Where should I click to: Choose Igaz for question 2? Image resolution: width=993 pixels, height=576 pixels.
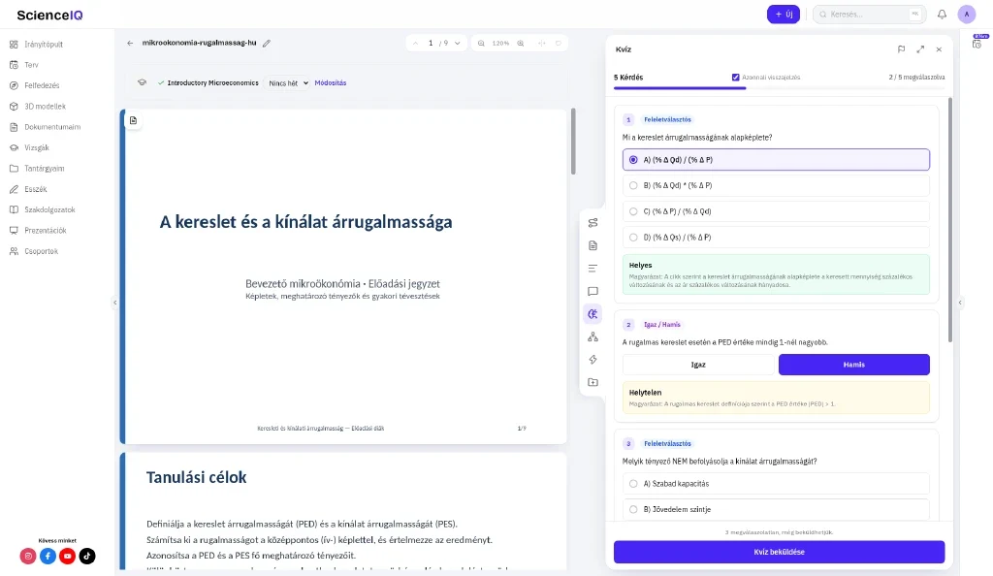coord(698,365)
